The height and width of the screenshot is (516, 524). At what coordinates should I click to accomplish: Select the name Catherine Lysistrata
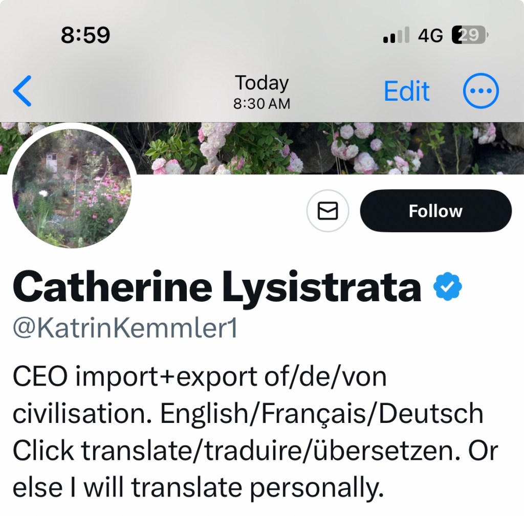tap(217, 287)
